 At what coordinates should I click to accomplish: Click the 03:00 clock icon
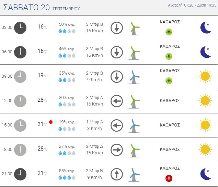click(20, 27)
